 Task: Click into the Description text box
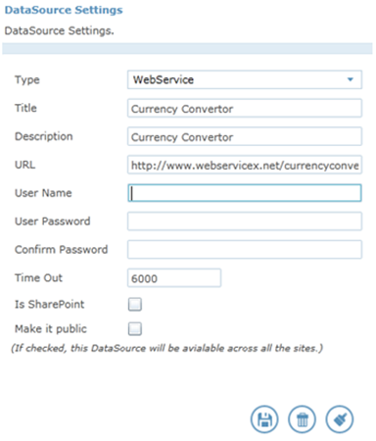pos(245,136)
